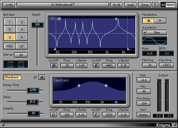Click the Depth slider handle showing 180

coord(37,25)
